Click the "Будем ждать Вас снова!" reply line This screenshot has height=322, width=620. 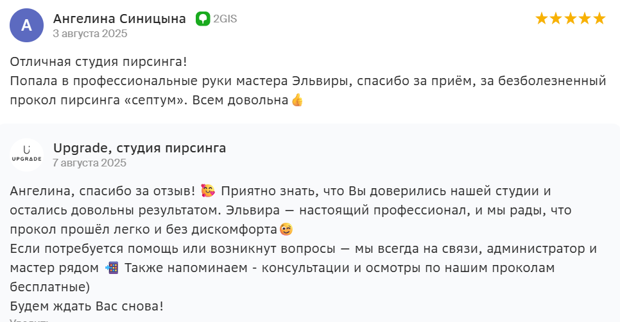pyautogui.click(x=87, y=306)
